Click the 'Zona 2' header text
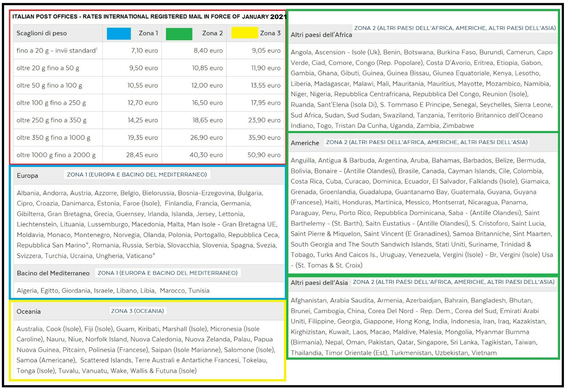This screenshot has height=389, width=565. (x=213, y=33)
